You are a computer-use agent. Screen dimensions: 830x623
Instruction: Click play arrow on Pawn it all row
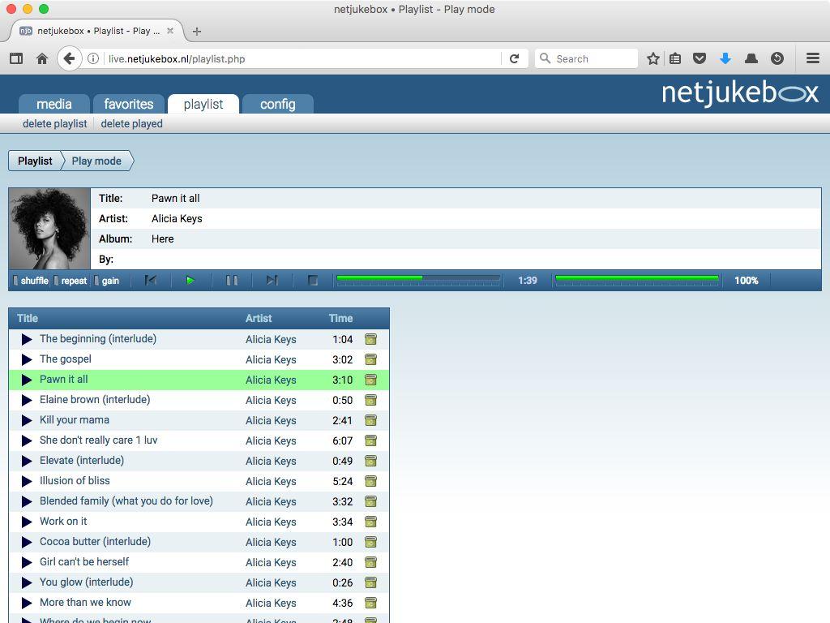[27, 380]
